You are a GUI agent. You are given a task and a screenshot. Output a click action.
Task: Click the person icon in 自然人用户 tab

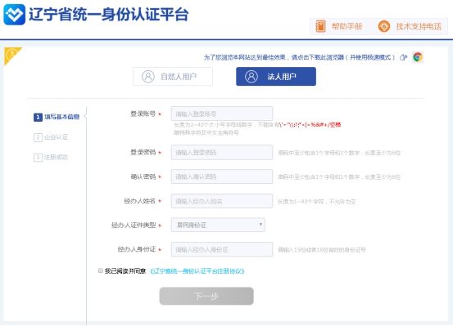(148, 77)
